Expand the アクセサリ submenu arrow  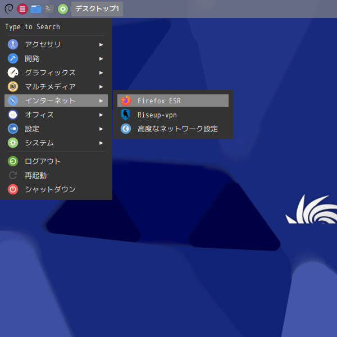point(101,45)
